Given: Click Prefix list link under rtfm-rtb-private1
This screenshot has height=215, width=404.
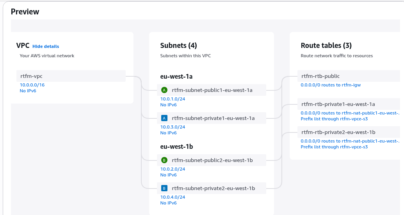Looking at the screenshot, I should 334,119.
